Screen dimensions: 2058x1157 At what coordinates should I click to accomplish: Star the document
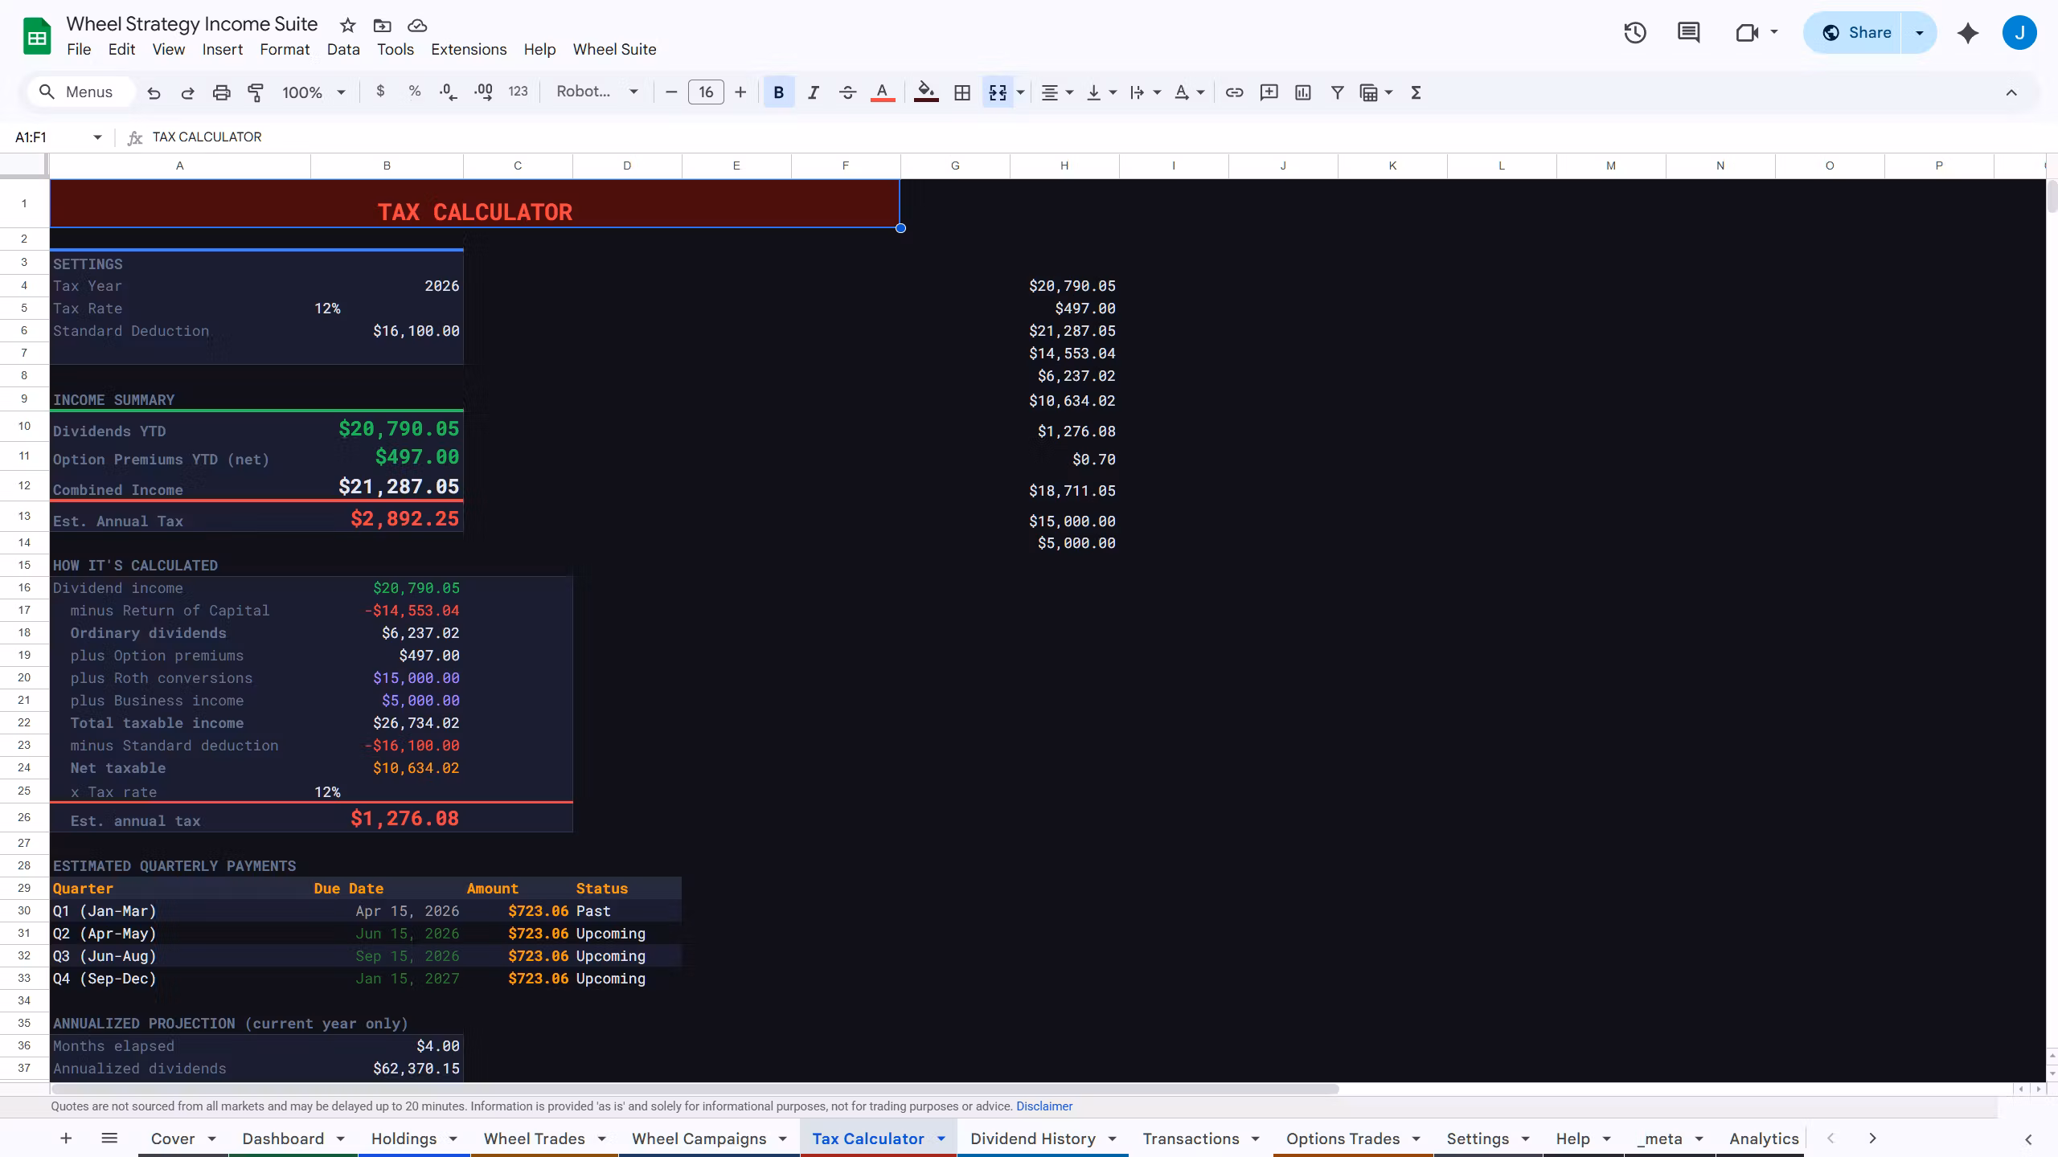click(x=347, y=26)
